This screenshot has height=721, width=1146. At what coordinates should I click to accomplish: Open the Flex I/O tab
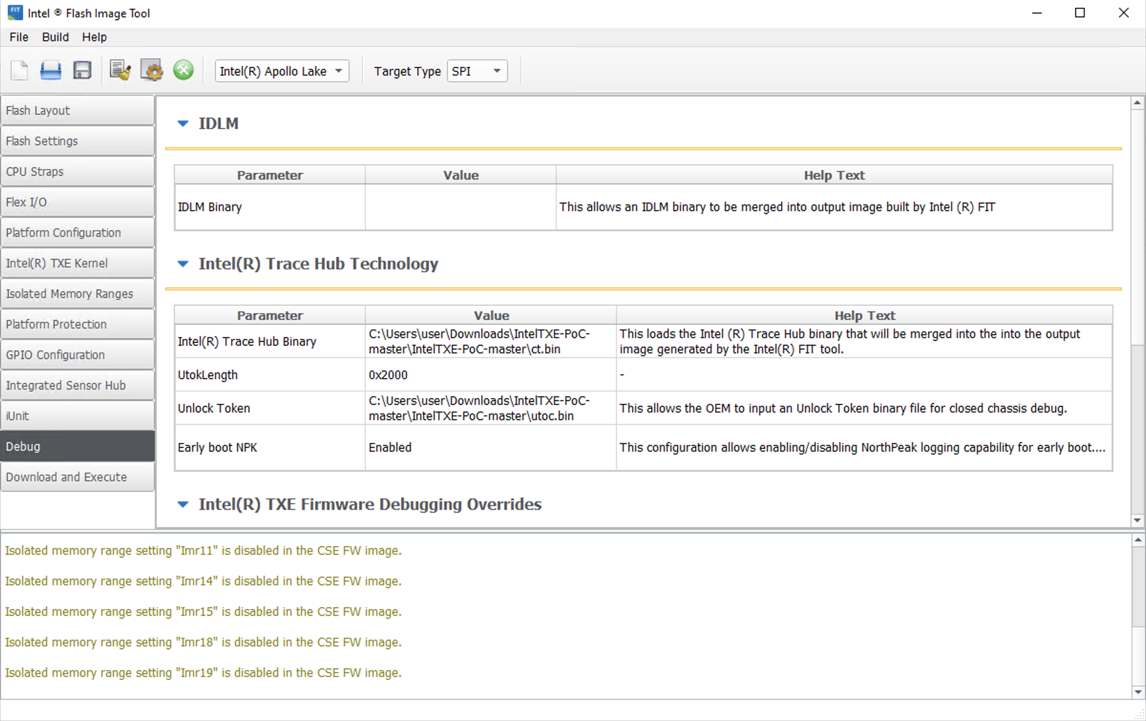[77, 202]
